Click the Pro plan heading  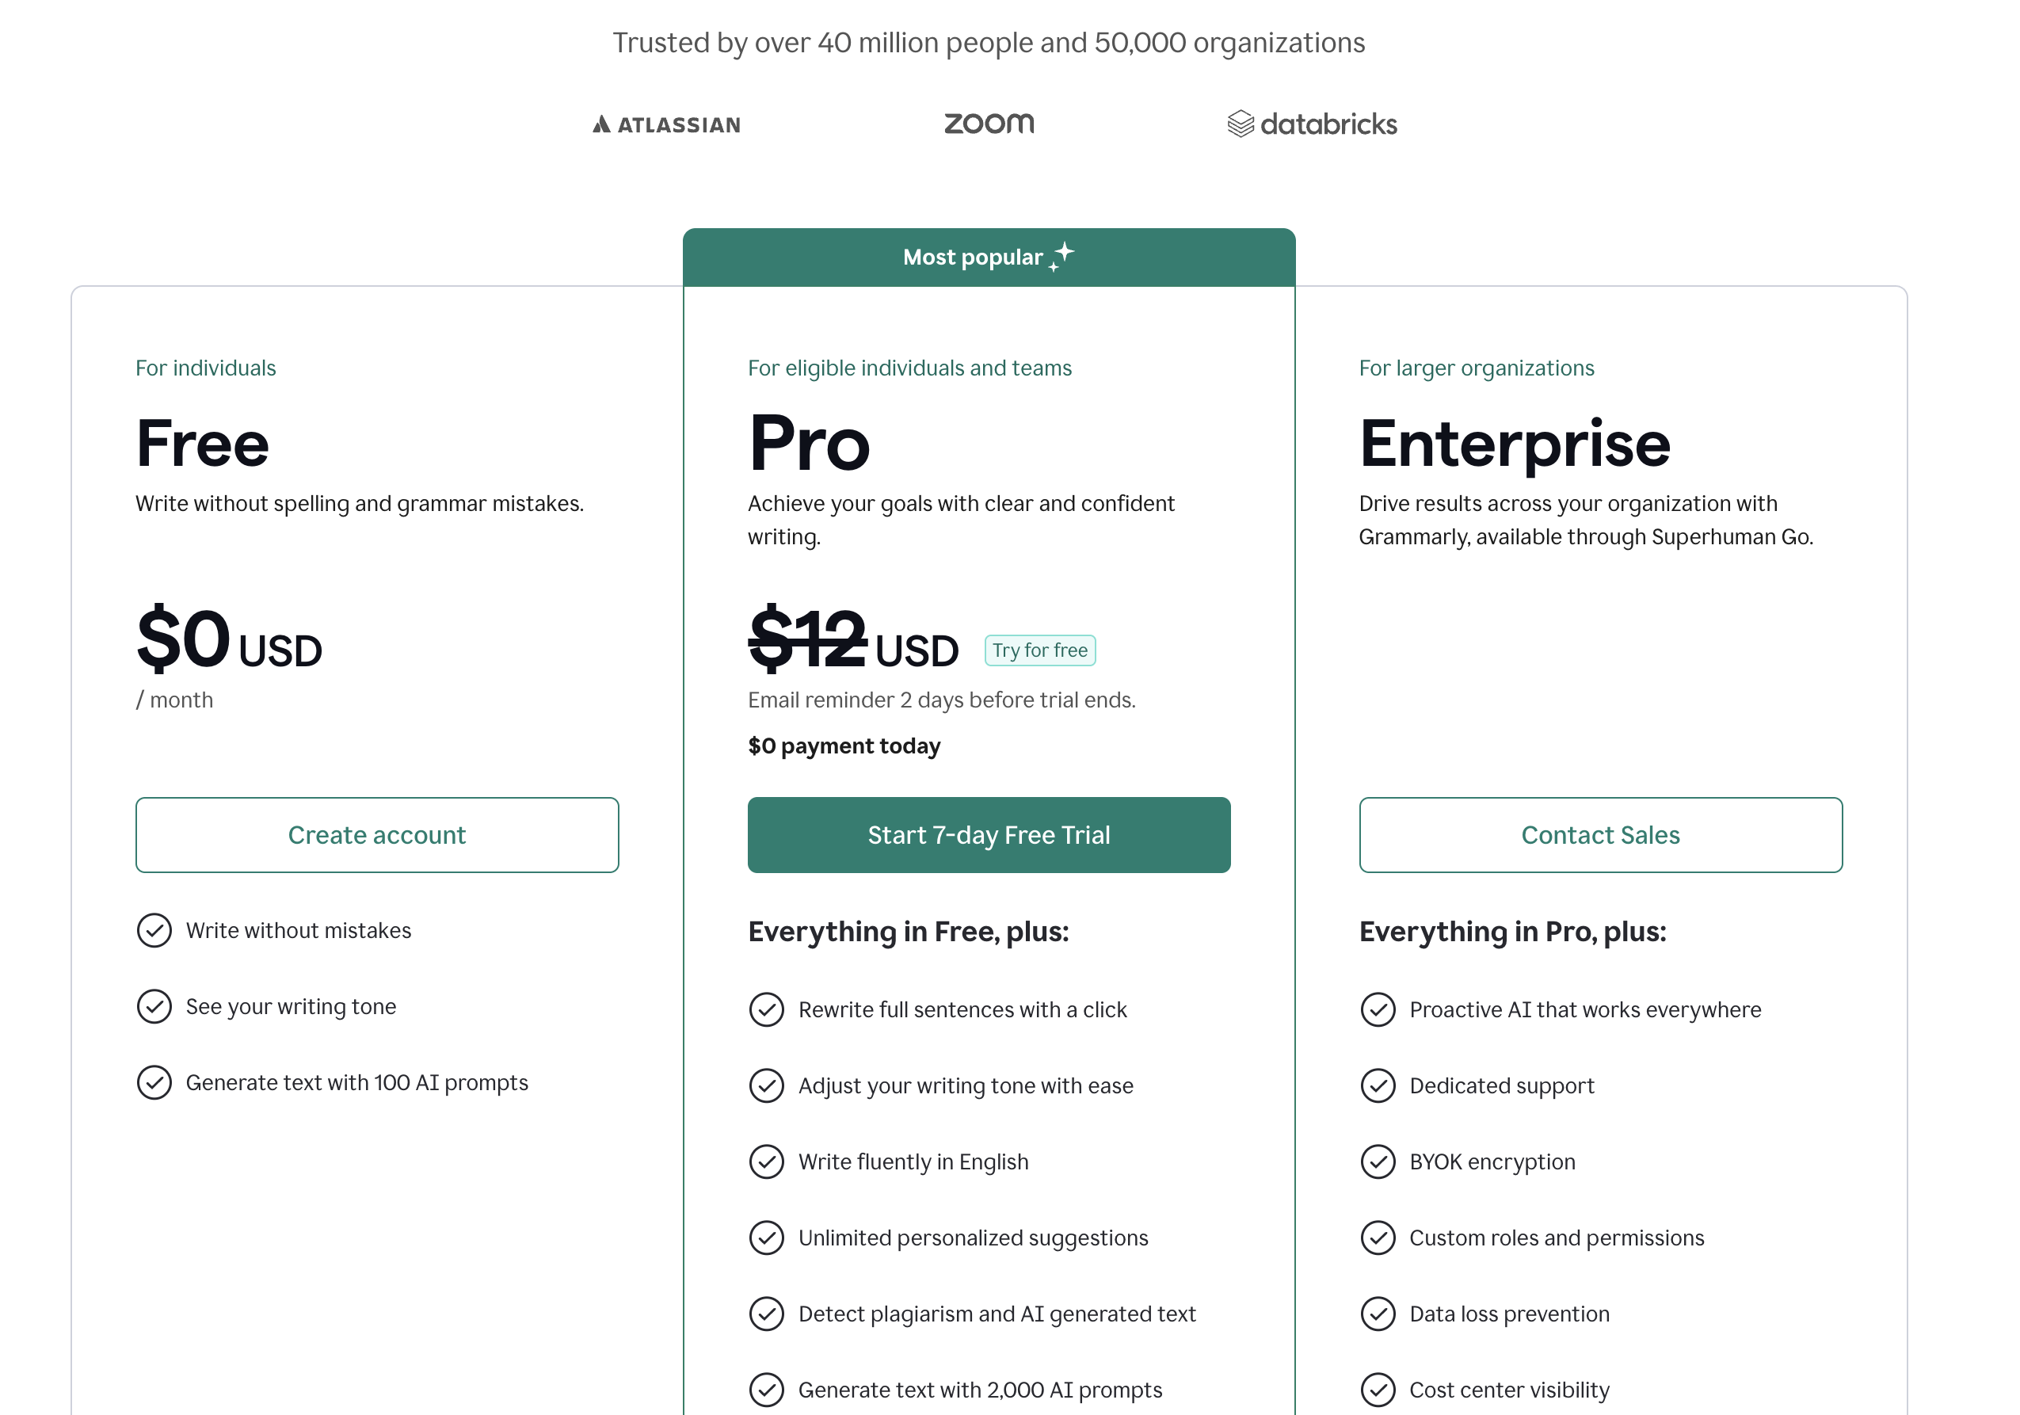click(x=810, y=443)
